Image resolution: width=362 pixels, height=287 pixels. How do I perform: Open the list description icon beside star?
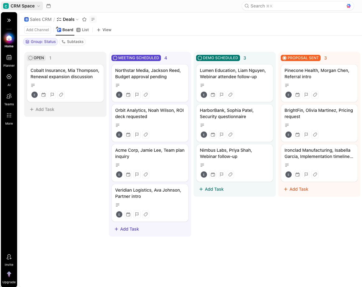click(x=93, y=19)
